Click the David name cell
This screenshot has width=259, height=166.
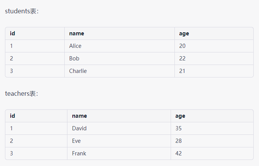click(79, 128)
